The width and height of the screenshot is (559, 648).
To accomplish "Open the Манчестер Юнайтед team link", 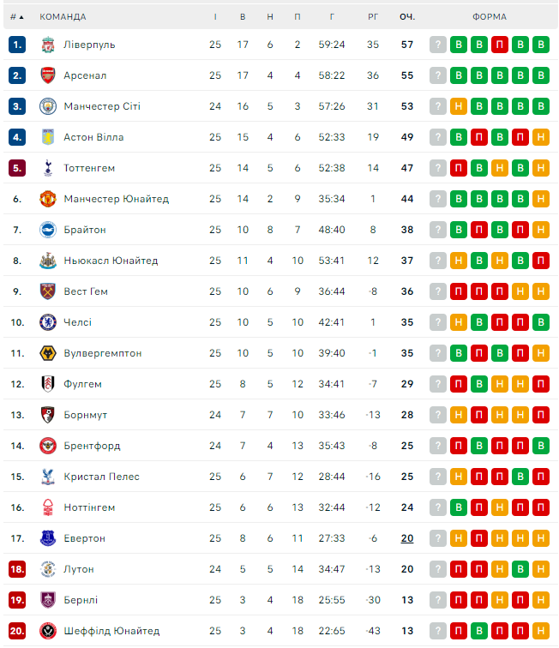I will 116,199.
